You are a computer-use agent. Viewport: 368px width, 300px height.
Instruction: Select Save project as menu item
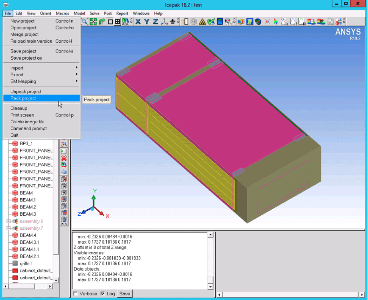41,58
